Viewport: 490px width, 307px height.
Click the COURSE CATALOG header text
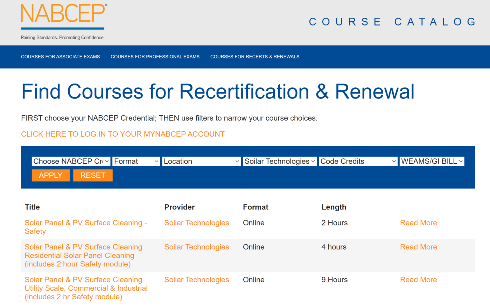(x=392, y=22)
